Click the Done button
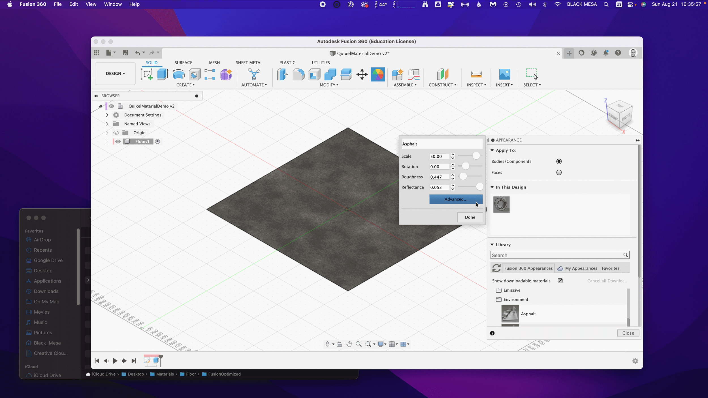The width and height of the screenshot is (708, 398). pyautogui.click(x=470, y=217)
